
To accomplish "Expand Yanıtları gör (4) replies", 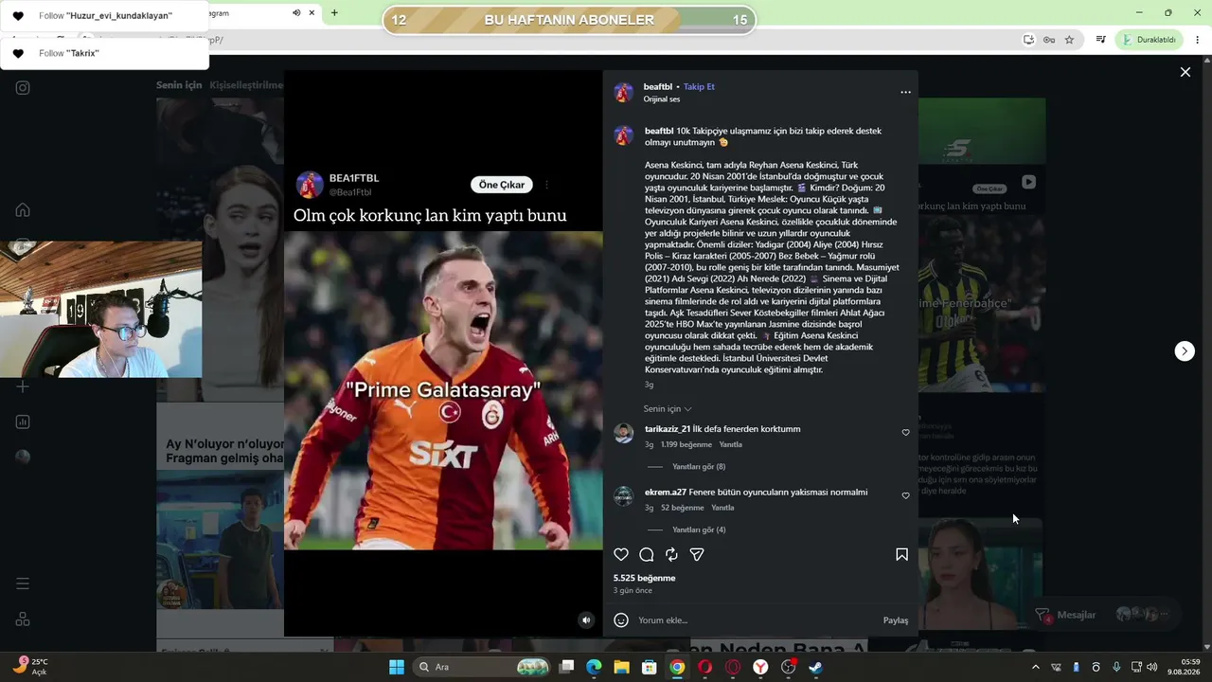I will (699, 530).
